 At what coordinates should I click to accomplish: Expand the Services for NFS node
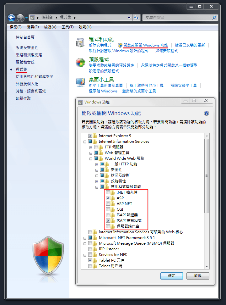click(85, 255)
